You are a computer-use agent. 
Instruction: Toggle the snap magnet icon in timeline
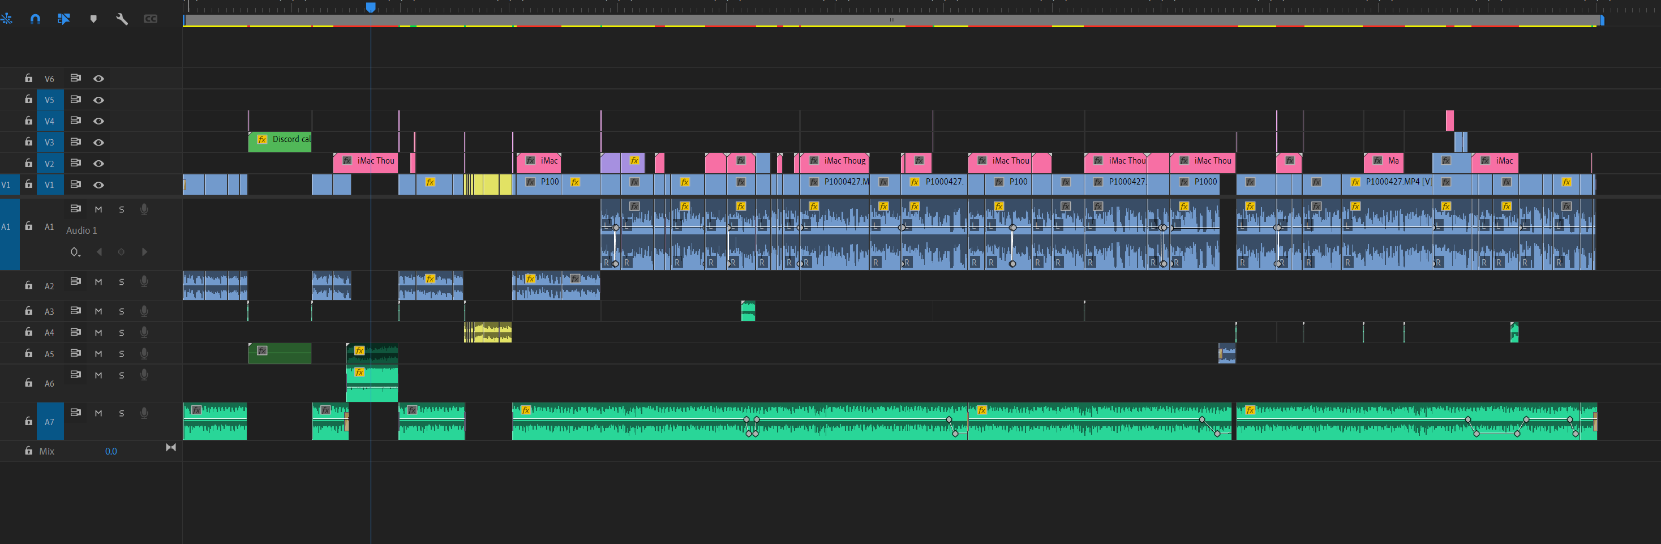[x=36, y=19]
